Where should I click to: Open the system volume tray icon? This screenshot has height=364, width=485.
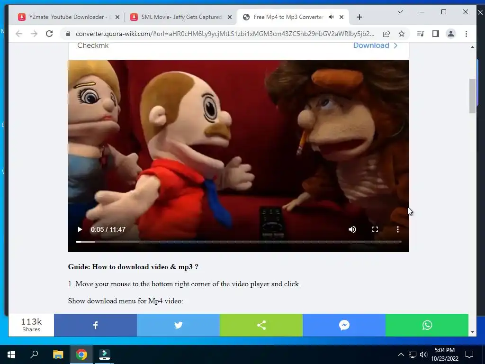pos(423,355)
